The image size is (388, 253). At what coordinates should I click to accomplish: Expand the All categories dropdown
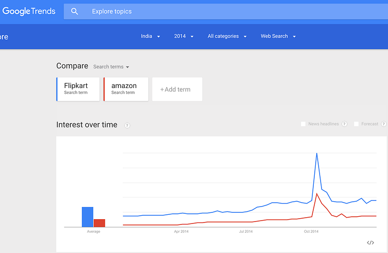coord(227,36)
